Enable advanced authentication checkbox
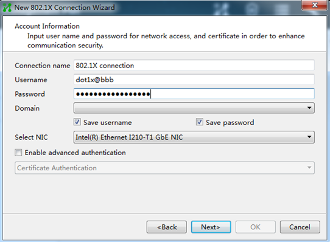 [x=18, y=153]
